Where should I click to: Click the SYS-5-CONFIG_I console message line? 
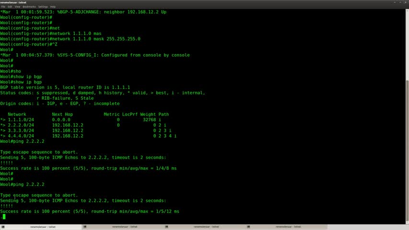click(95, 55)
